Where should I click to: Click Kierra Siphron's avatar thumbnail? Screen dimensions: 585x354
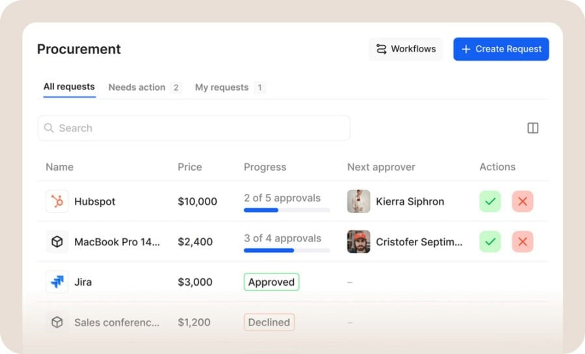click(359, 201)
